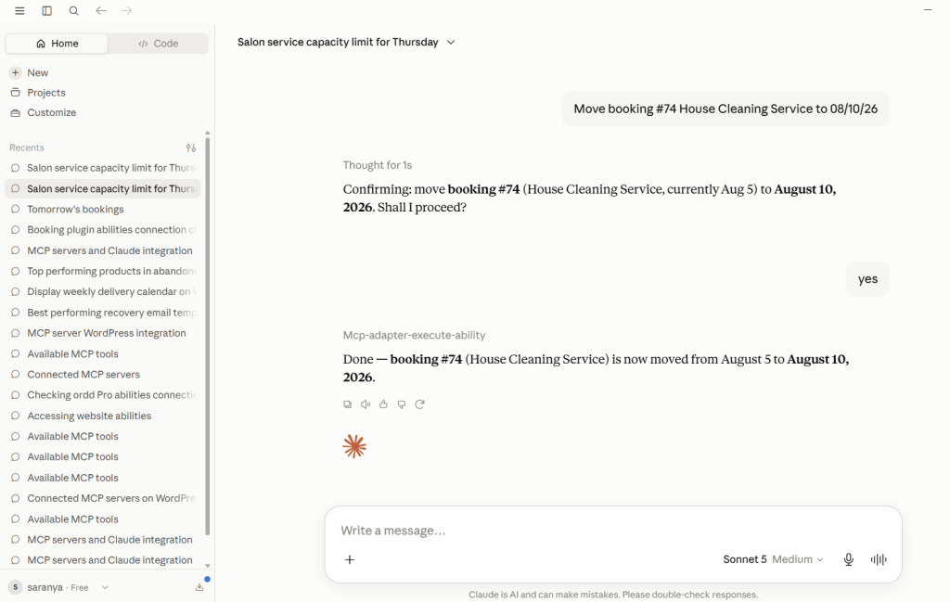This screenshot has height=602, width=950.
Task: Click the 'Move booking #74' message bubble
Action: coord(725,109)
